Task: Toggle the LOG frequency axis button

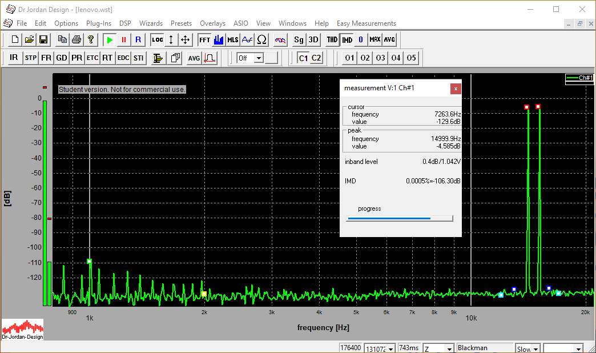Action: [x=157, y=39]
